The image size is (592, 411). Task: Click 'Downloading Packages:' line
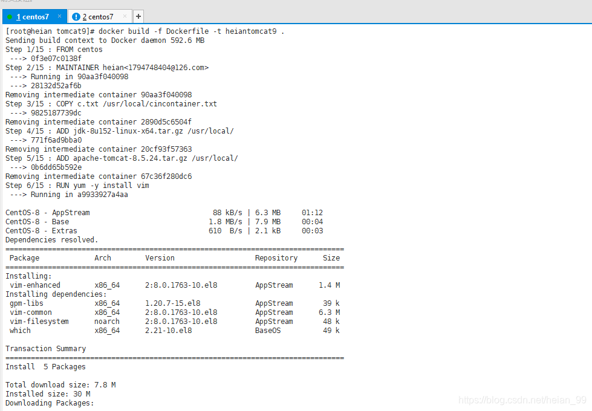pos(50,403)
